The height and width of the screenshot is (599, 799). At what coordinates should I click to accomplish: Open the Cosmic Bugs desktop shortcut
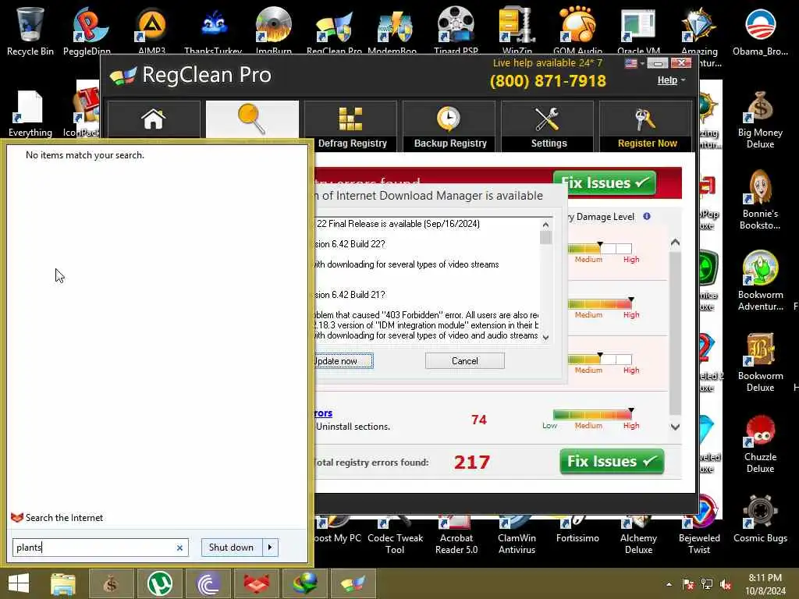click(x=760, y=519)
